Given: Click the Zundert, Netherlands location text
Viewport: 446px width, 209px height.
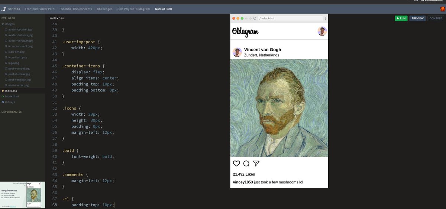Looking at the screenshot, I should (x=262, y=55).
